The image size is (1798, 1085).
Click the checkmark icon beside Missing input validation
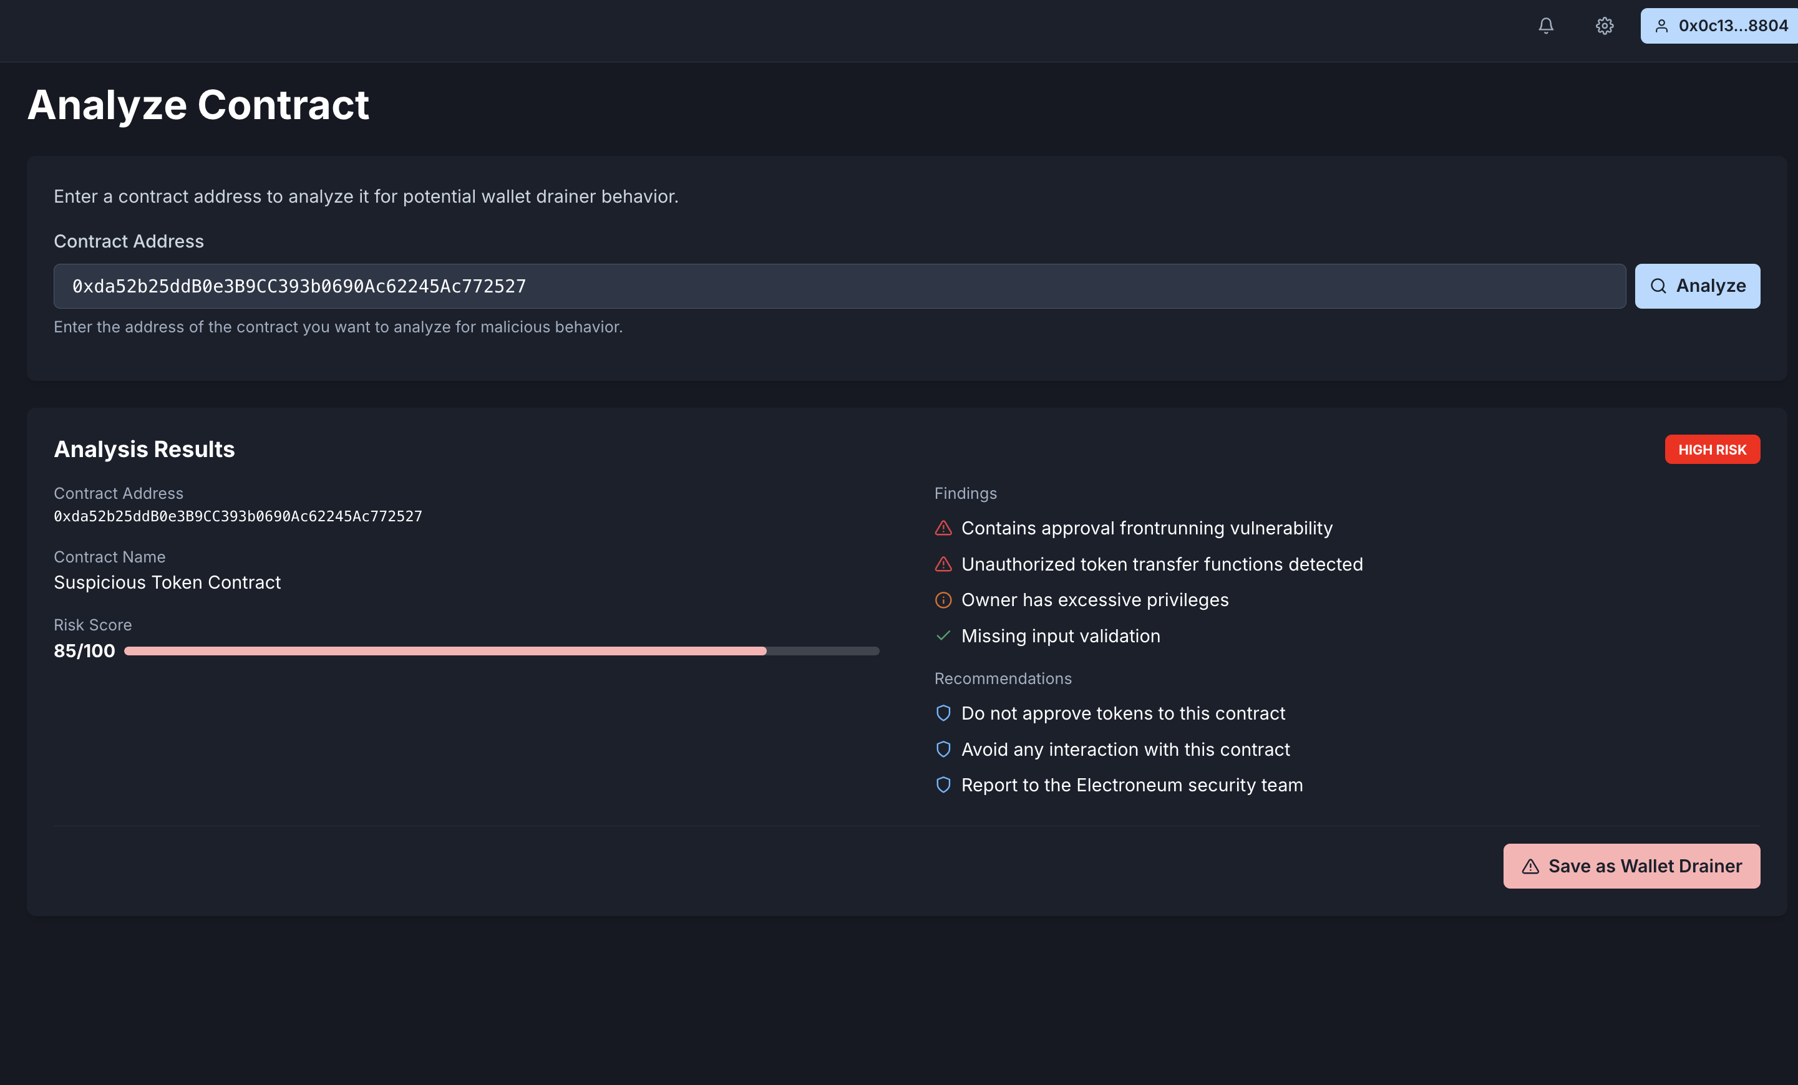pyautogui.click(x=943, y=636)
